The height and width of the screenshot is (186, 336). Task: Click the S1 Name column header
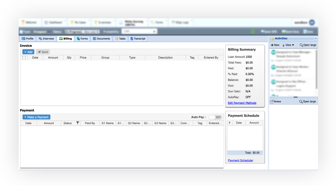point(108,123)
